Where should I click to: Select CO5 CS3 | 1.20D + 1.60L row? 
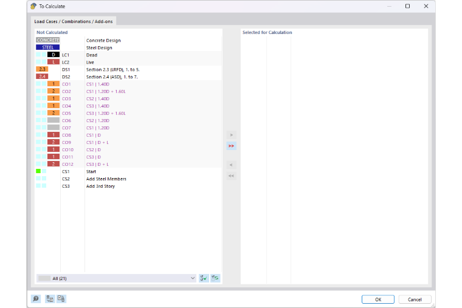tap(128, 113)
